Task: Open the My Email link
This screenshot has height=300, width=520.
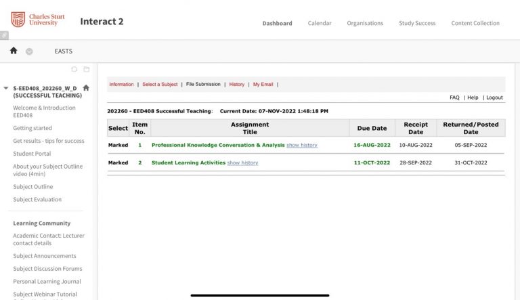Action: pos(263,85)
